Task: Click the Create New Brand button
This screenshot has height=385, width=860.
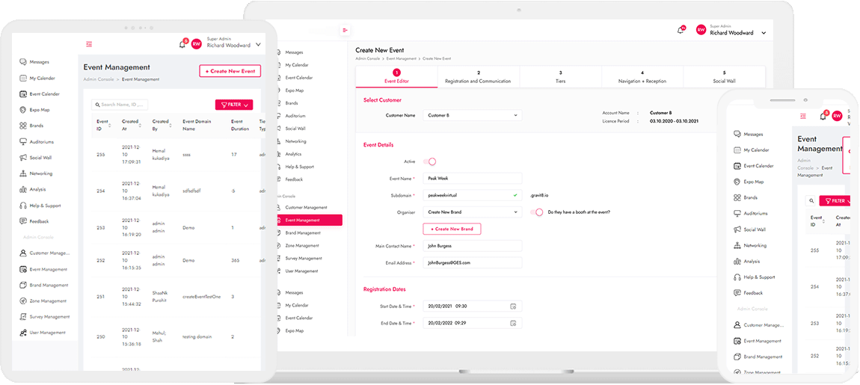Action: pyautogui.click(x=452, y=229)
